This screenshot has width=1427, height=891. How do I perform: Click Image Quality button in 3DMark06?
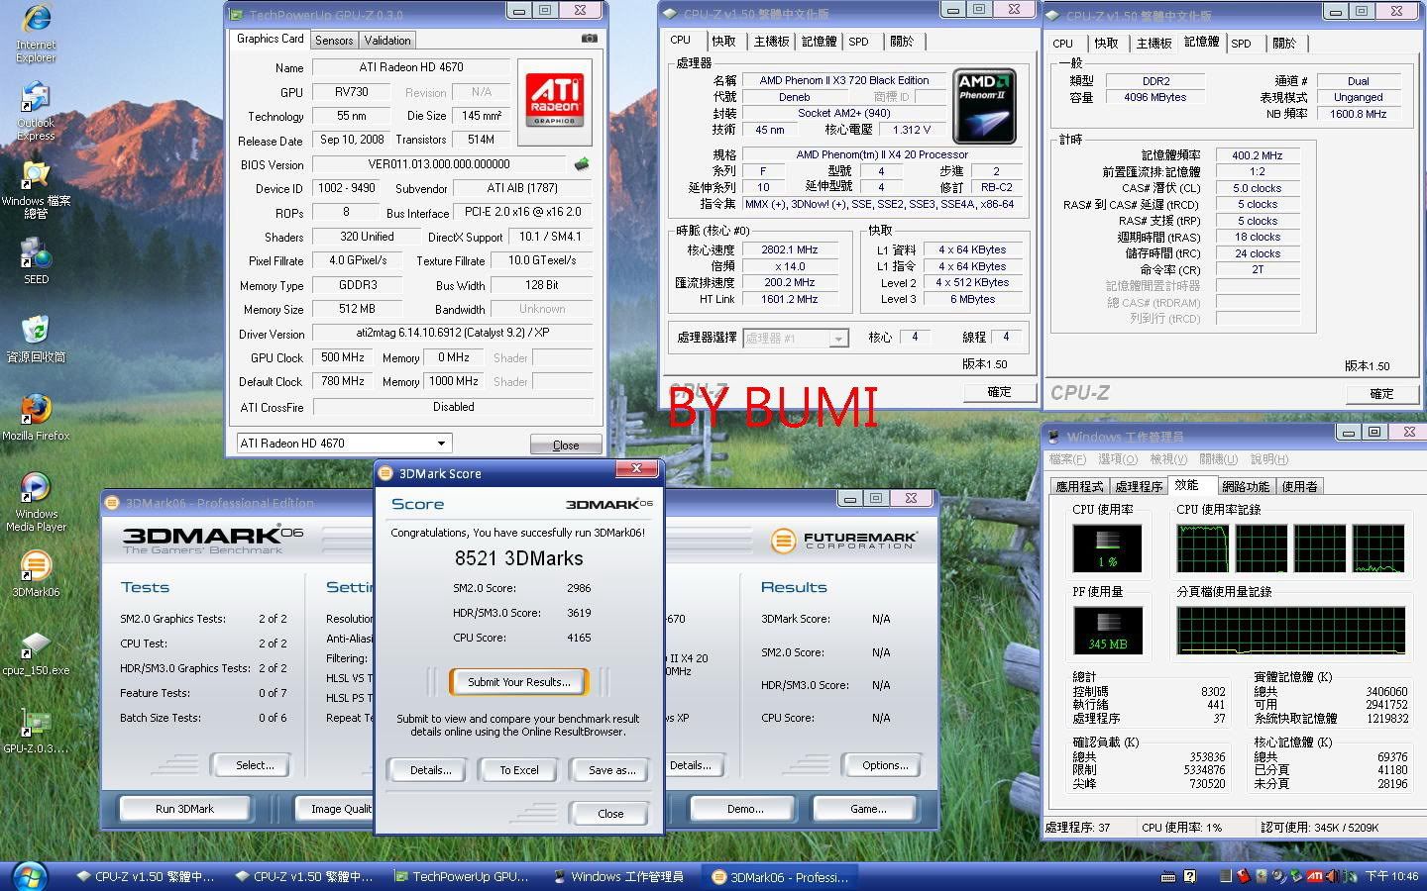coord(337,809)
